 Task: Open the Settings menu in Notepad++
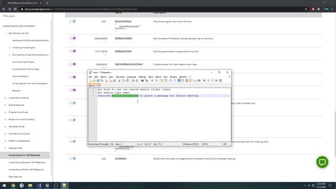click(142, 77)
